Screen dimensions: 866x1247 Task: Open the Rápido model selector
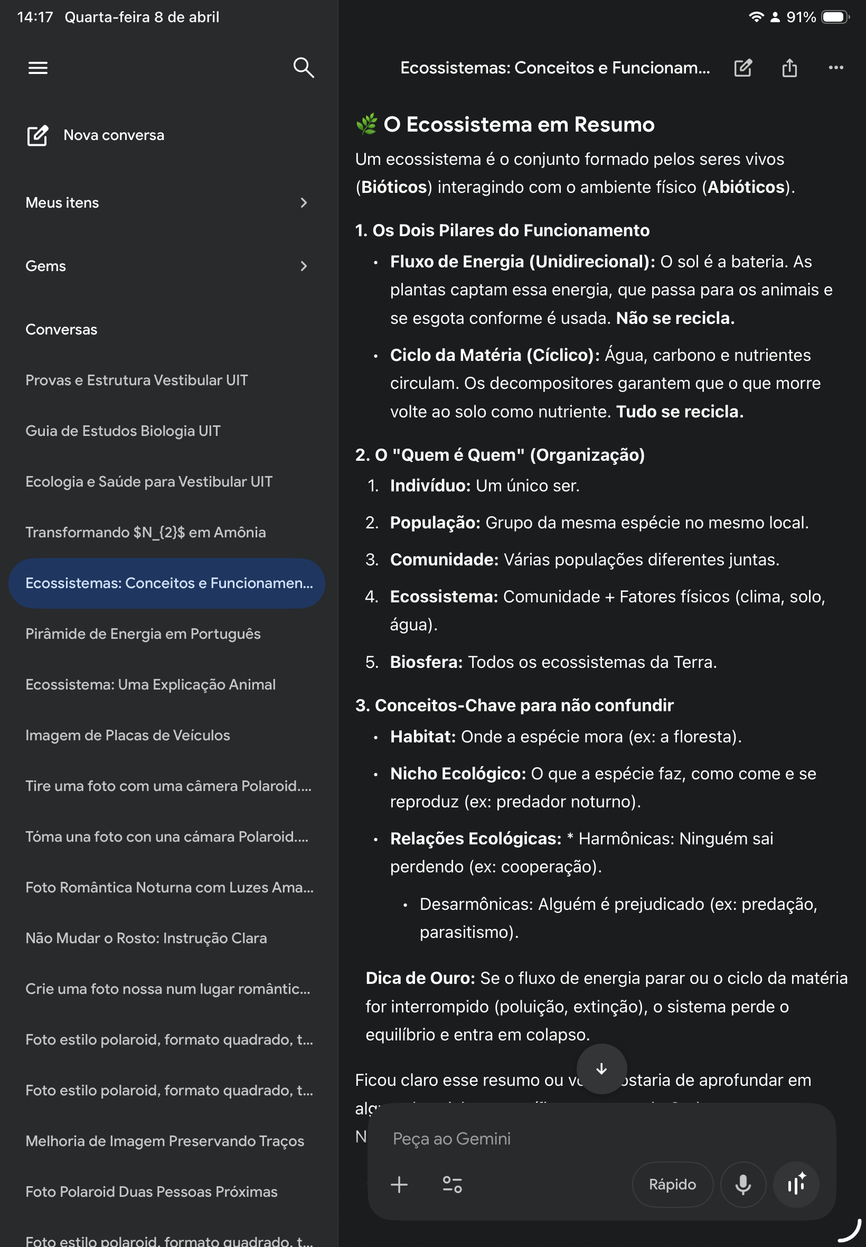click(x=672, y=1184)
